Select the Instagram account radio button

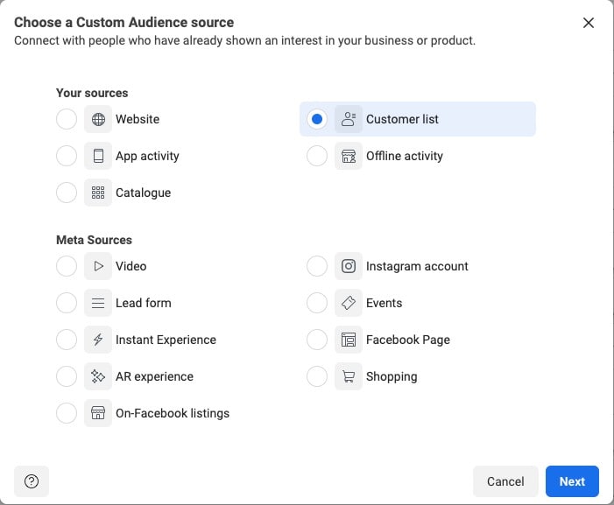pyautogui.click(x=317, y=266)
